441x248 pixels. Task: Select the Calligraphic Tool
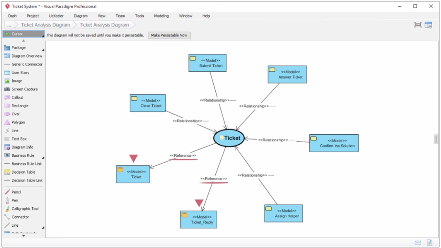coord(24,208)
